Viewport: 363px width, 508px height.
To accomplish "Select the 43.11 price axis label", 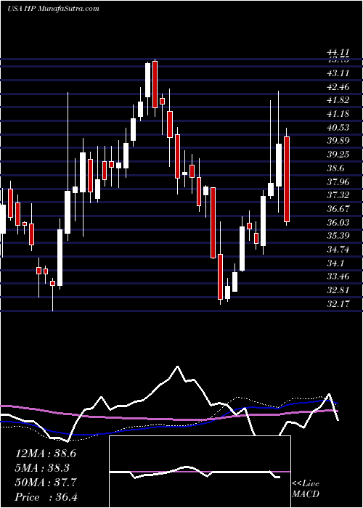I will pos(338,73).
